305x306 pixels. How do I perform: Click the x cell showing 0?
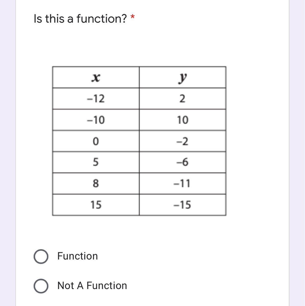(96, 141)
